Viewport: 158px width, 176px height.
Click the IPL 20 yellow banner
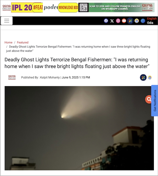[22, 8]
